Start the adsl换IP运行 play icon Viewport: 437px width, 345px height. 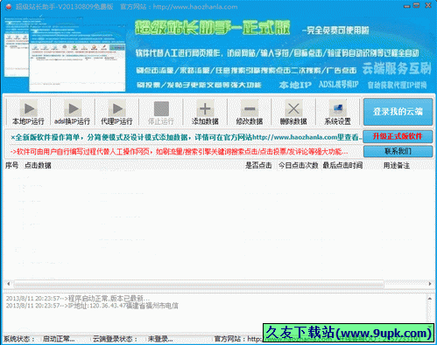point(73,108)
